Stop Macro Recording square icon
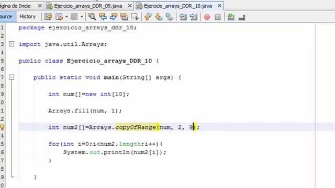Screen dimensions: 335x188 point(218,17)
